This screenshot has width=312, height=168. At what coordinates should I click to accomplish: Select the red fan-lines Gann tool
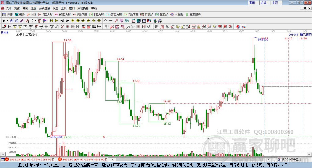coord(112,27)
